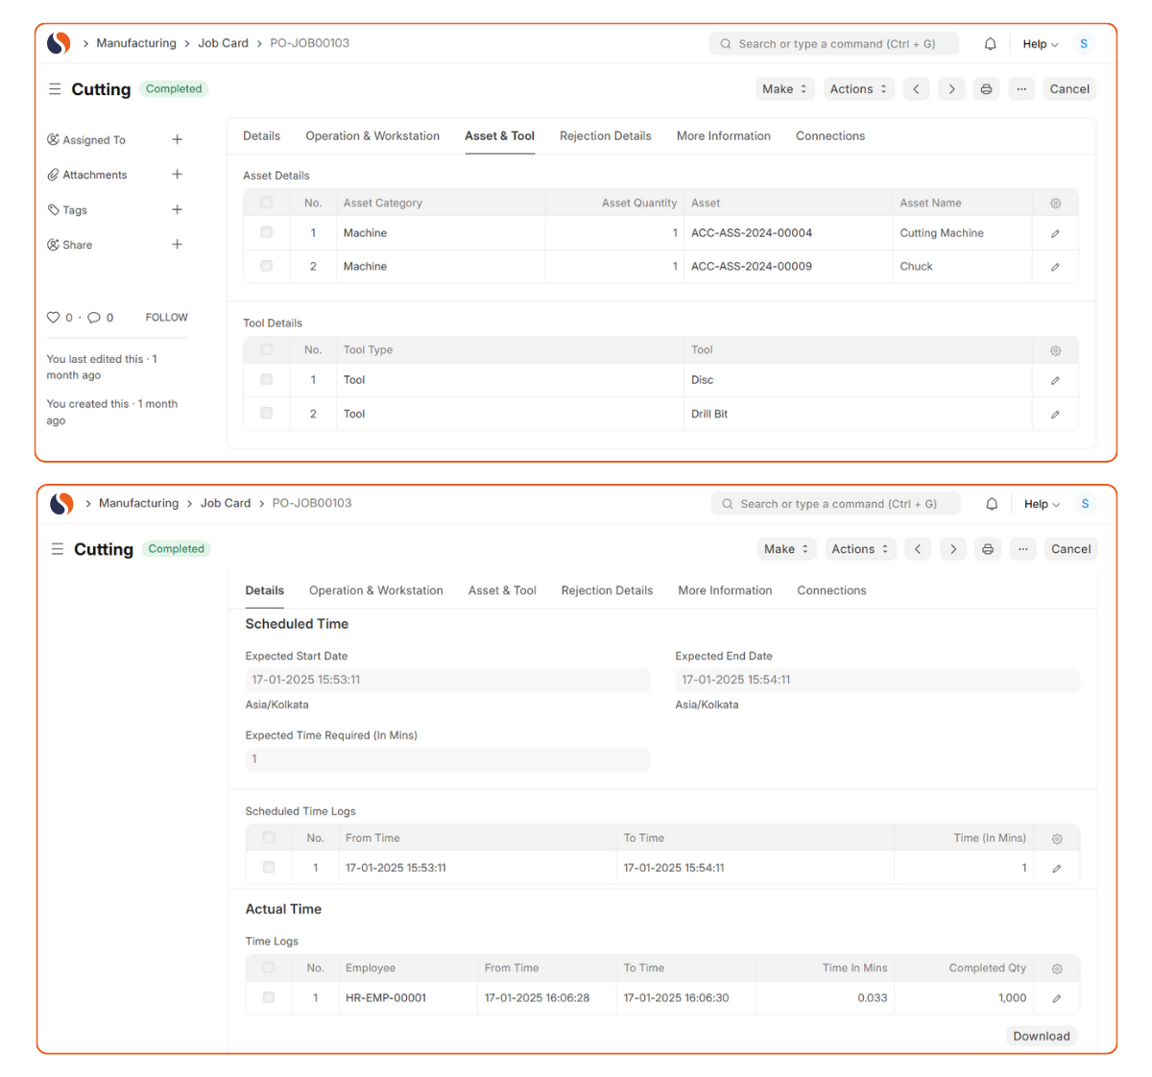Open the Drill Bit row edit pencil
The image size is (1152, 1077).
(1055, 415)
